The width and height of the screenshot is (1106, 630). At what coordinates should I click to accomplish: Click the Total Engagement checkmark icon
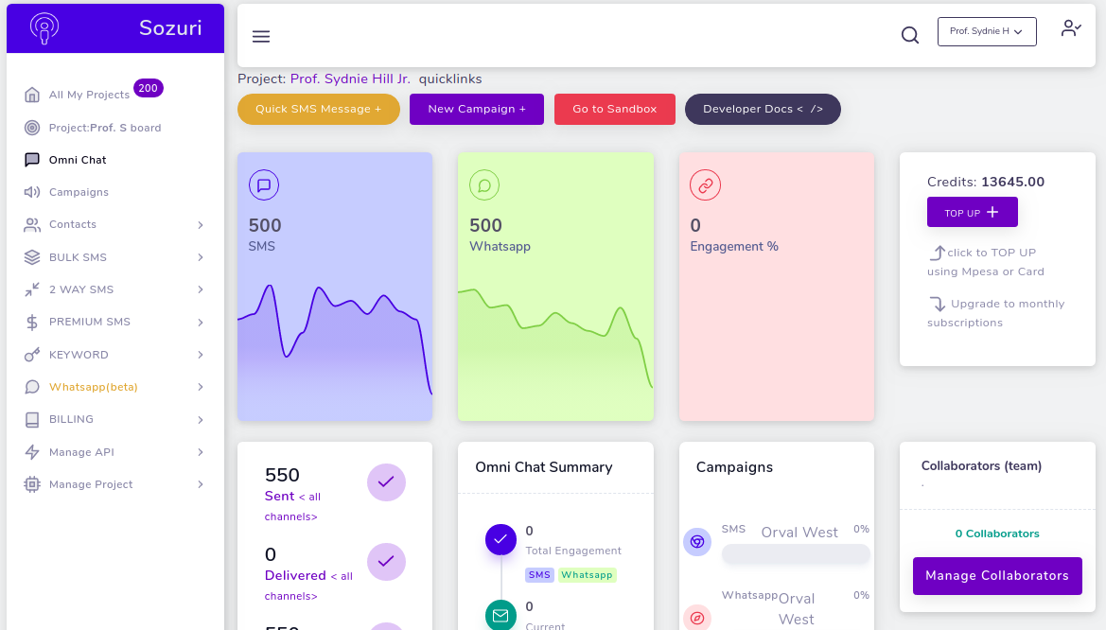click(x=500, y=539)
